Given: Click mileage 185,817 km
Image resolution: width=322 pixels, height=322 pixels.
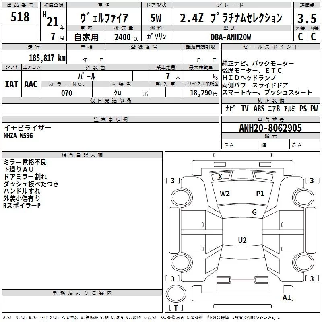Looking at the screenshot, I should [x=47, y=58].
